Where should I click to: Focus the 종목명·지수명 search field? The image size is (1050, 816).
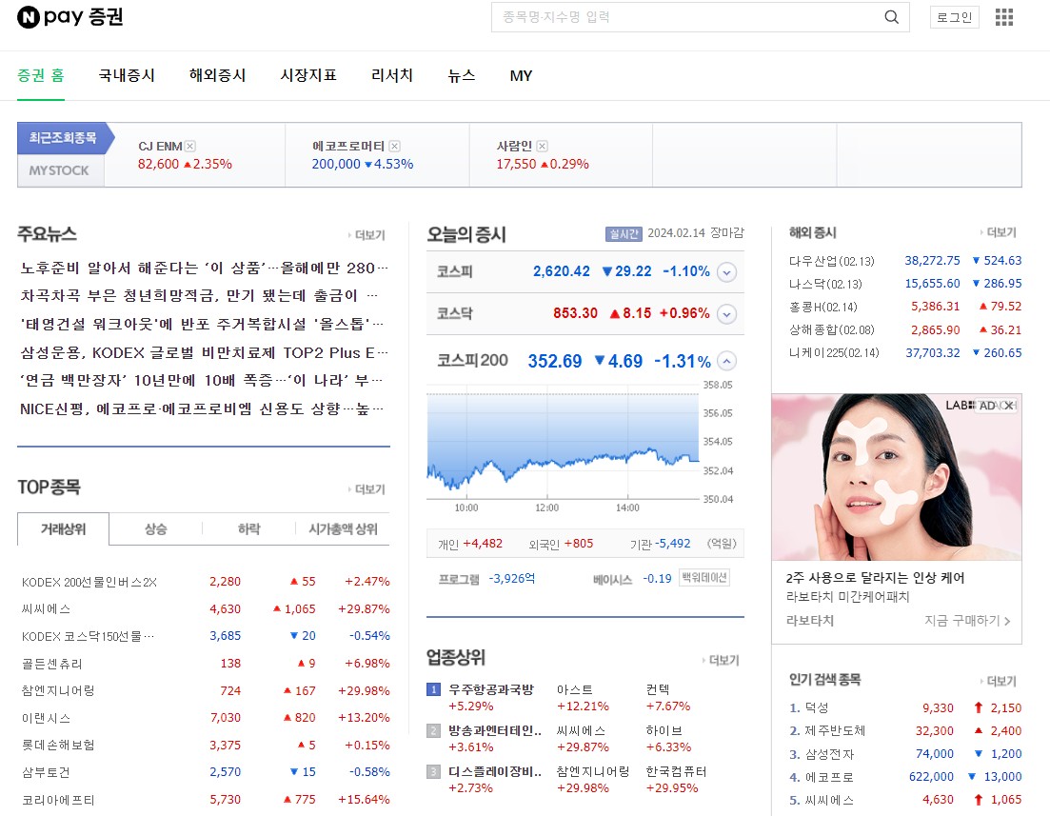[684, 17]
